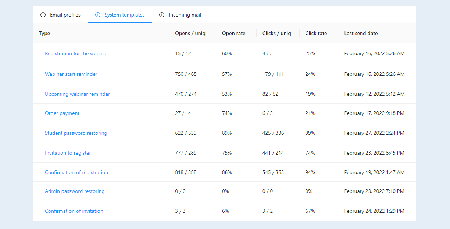The image size is (450, 229).
Task: Click the Open rate column header
Action: coord(233,33)
